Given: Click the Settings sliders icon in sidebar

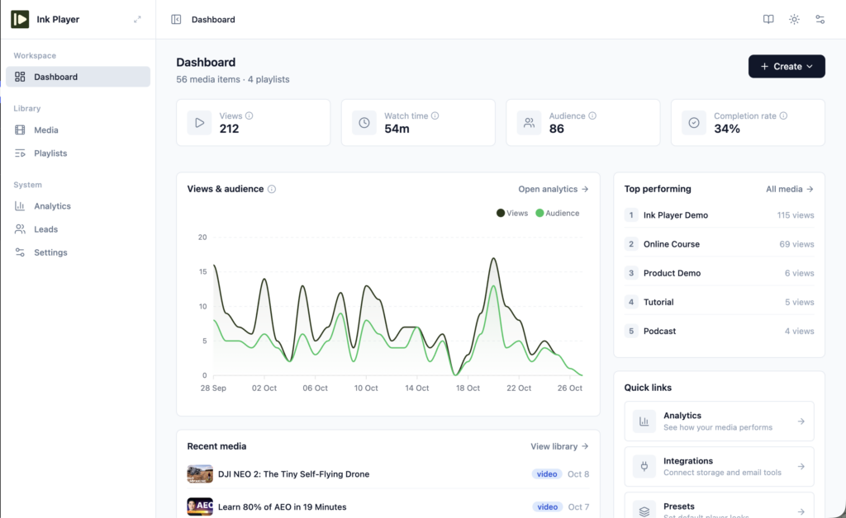Looking at the screenshot, I should pos(20,252).
